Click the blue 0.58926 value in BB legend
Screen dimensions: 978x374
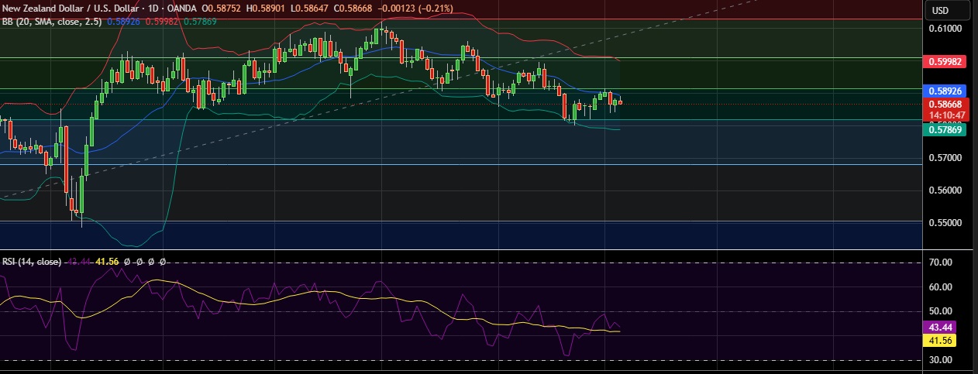pos(123,20)
